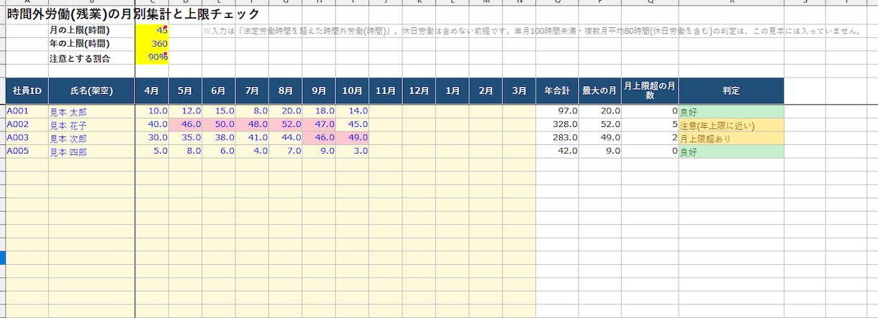Click the 11月 column header cell
878x318 pixels.
point(386,91)
